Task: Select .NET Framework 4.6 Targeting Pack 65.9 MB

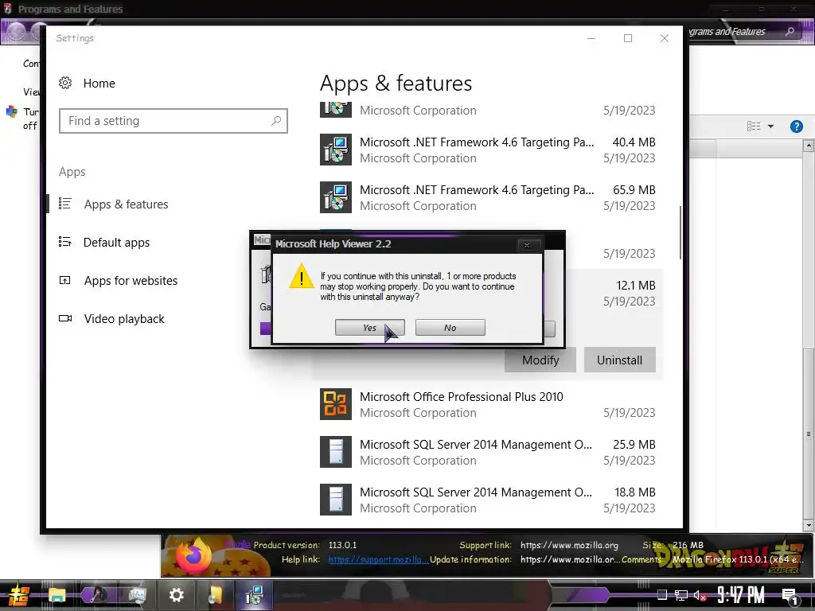Action: coord(488,198)
